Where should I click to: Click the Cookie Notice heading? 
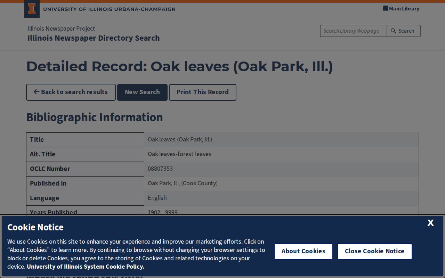click(x=35, y=227)
